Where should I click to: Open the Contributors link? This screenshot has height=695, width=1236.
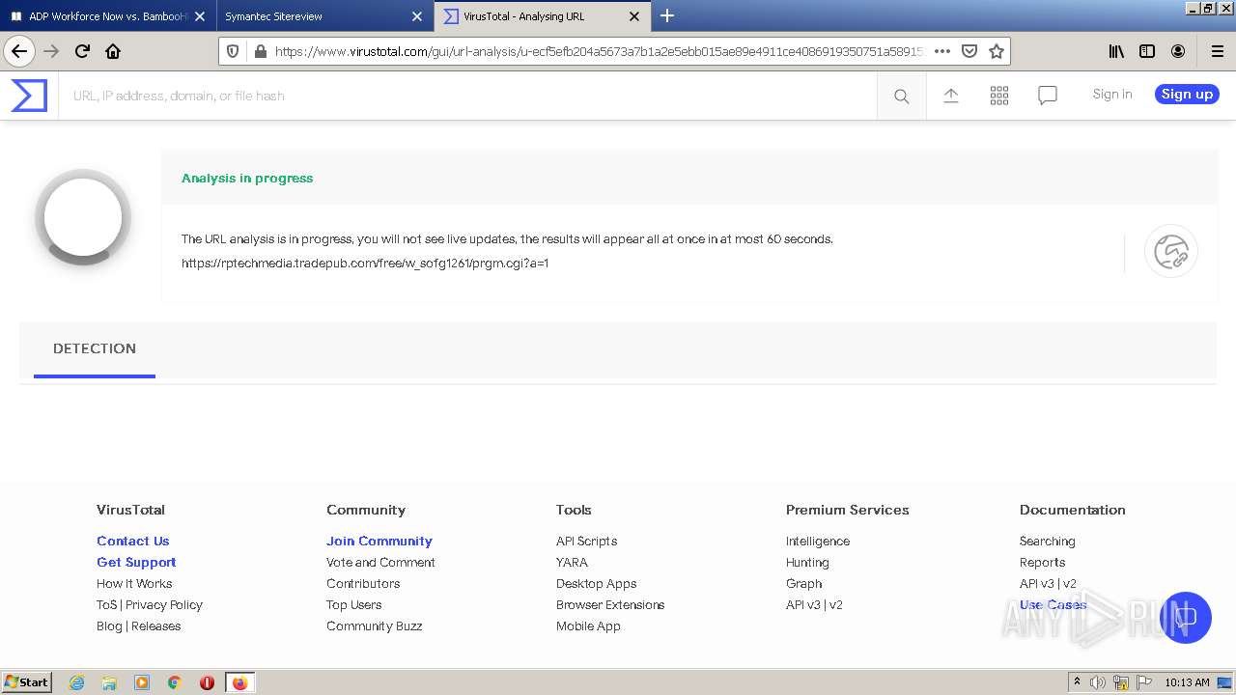click(x=363, y=583)
